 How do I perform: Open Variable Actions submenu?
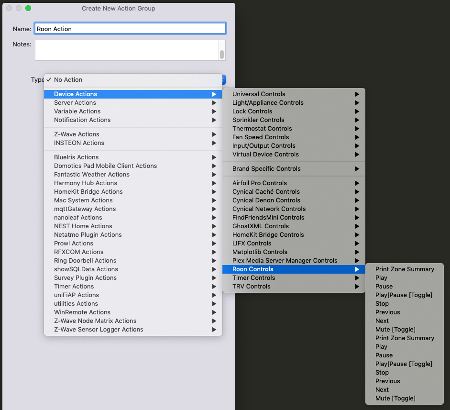pyautogui.click(x=133, y=111)
